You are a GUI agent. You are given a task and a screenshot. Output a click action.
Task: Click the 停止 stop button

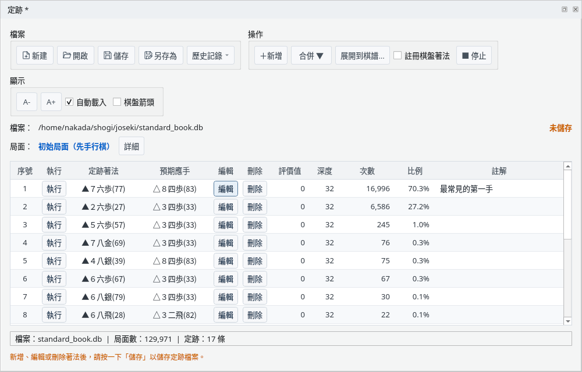click(474, 56)
